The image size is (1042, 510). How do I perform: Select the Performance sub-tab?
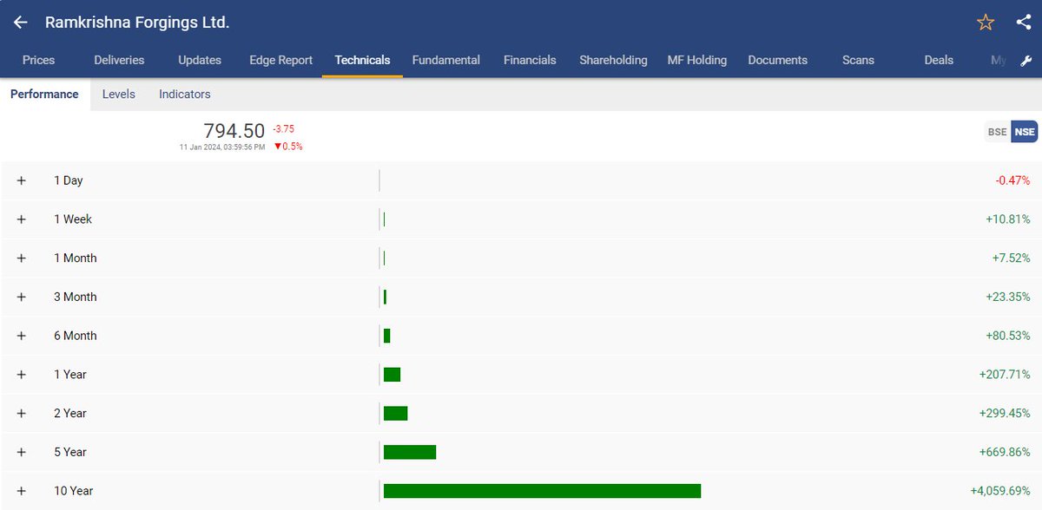pyautogui.click(x=44, y=94)
